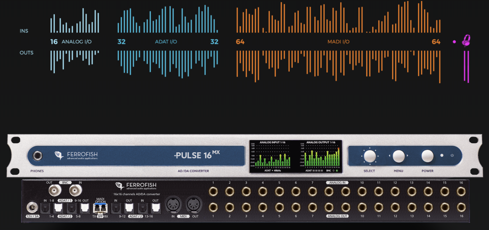Screen dimensions: 489x230
Task: Click the MADI option SFP port
Action: coord(100,208)
